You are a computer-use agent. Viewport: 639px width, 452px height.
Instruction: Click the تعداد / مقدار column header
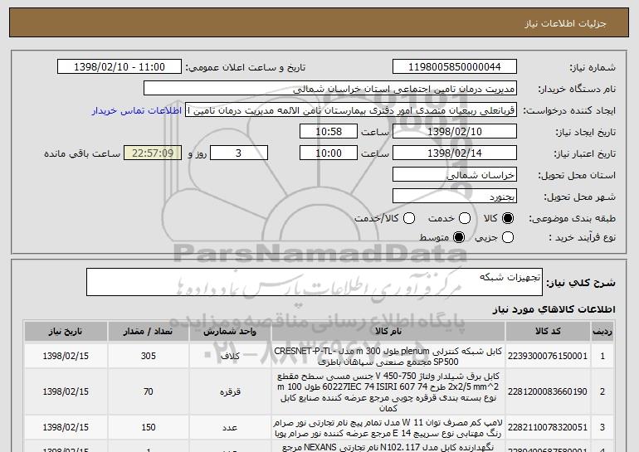tap(149, 332)
